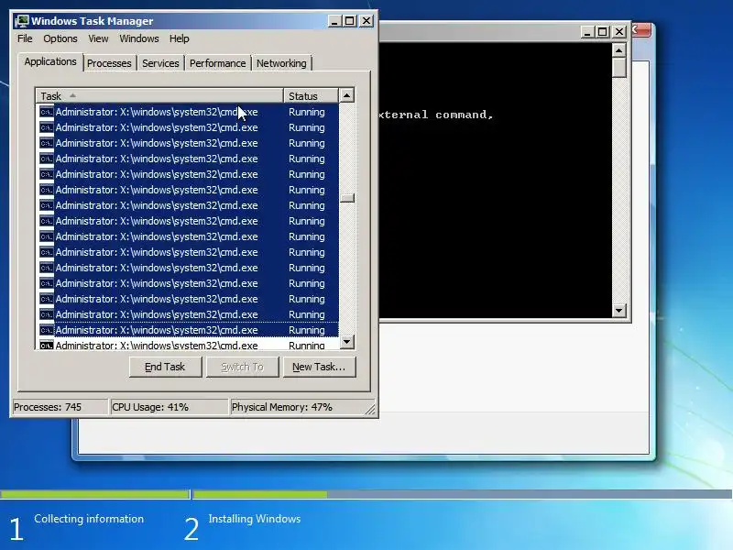733x550 pixels.
Task: Click the New Task... button
Action: 319,367
